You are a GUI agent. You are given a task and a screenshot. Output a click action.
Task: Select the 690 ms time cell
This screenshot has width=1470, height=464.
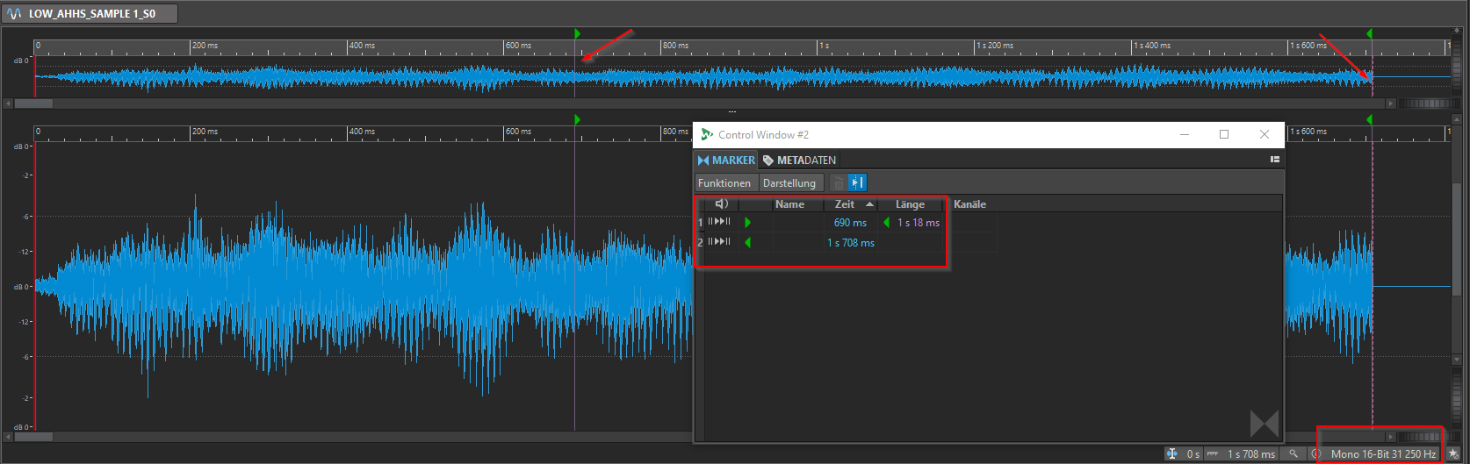coord(850,223)
